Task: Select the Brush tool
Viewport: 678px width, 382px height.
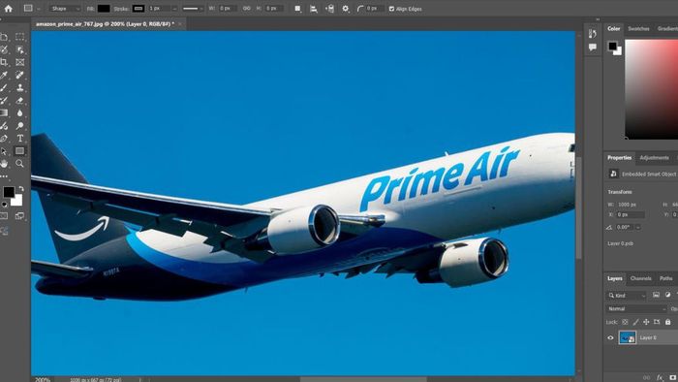Action: point(4,88)
